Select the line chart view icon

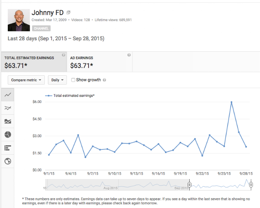click(8, 95)
